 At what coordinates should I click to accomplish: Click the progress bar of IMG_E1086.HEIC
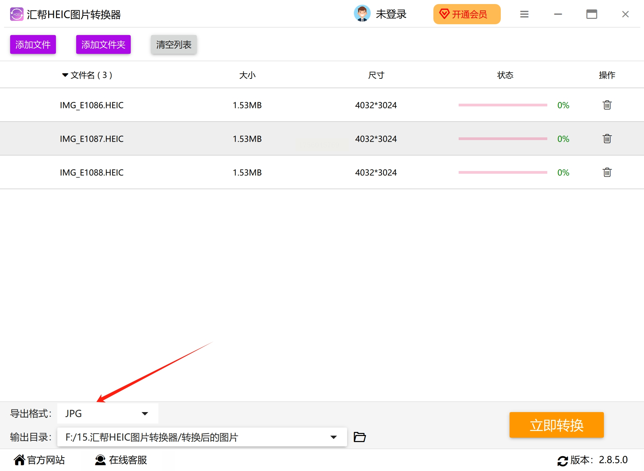pyautogui.click(x=502, y=105)
